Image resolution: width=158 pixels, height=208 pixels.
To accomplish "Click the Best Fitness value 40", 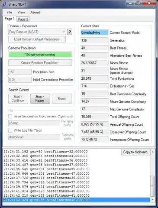I will [94, 48].
